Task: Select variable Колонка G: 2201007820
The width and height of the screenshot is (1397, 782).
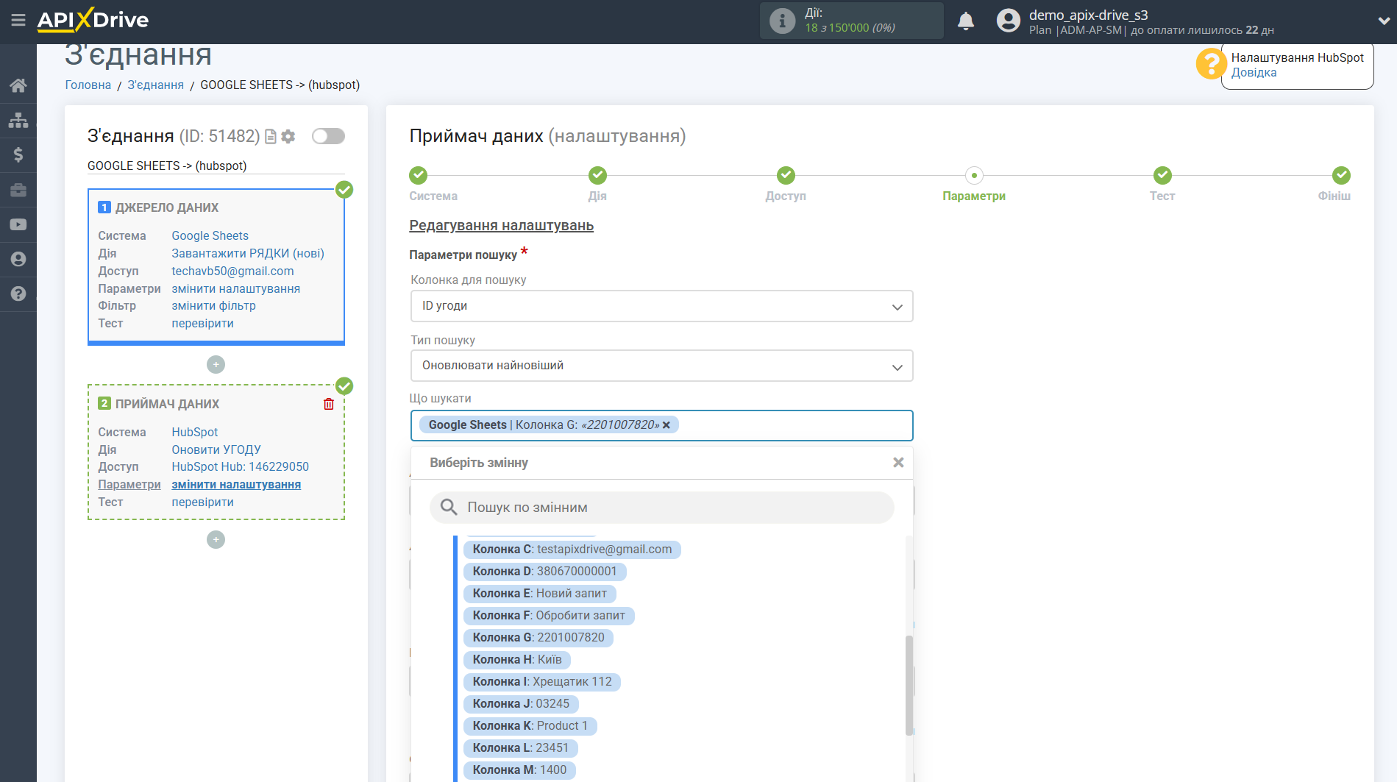Action: [538, 638]
